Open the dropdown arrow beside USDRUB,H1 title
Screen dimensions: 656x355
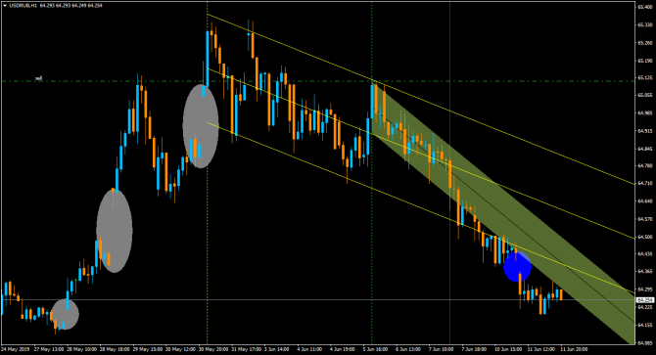[5, 6]
